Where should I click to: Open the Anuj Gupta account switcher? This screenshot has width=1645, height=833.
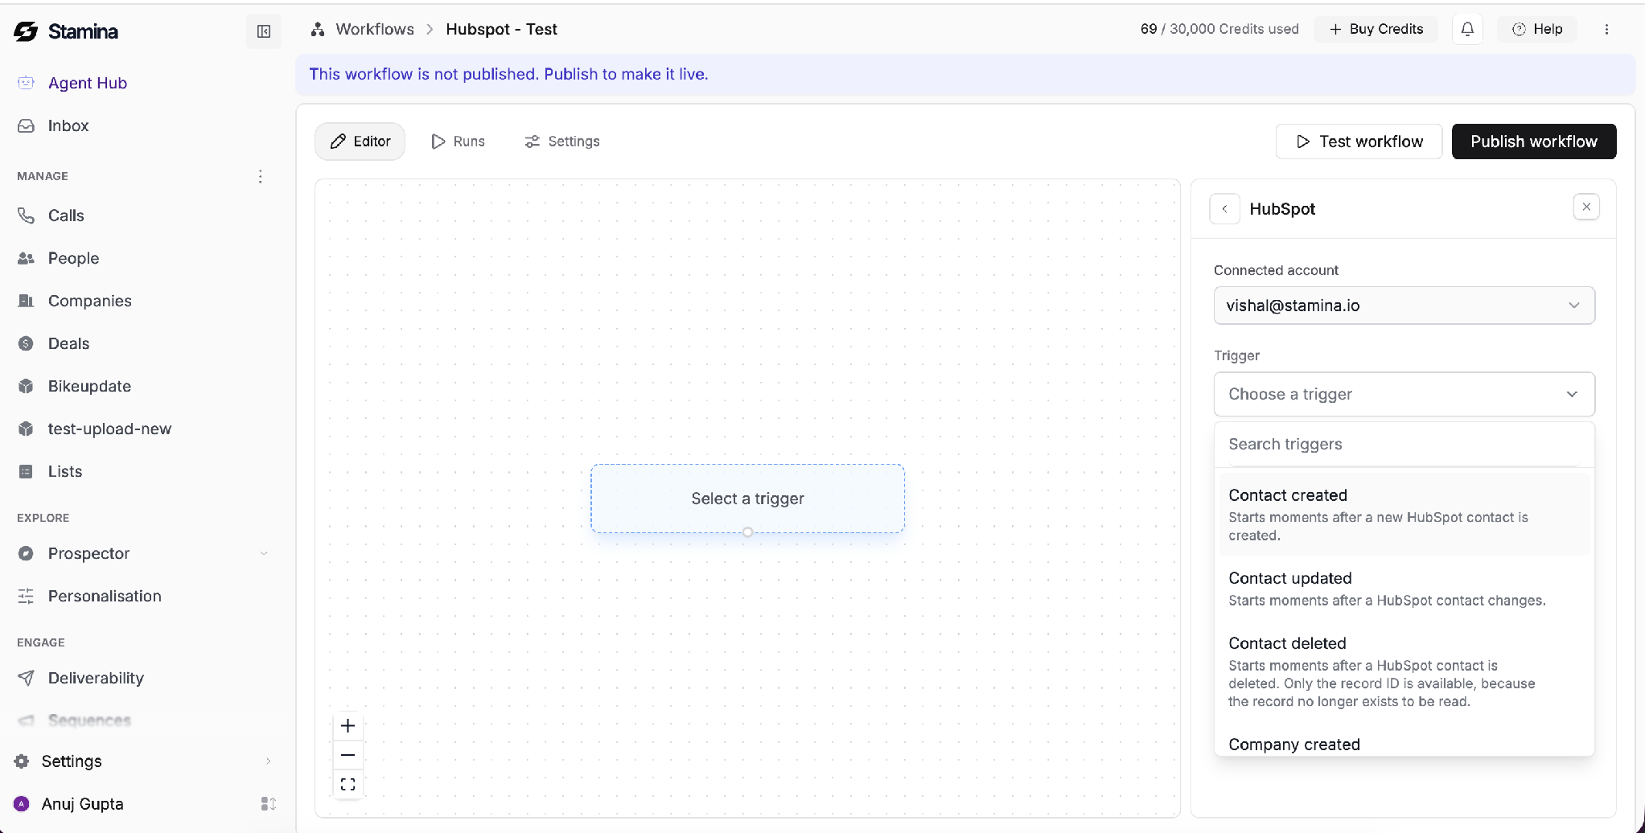[269, 804]
